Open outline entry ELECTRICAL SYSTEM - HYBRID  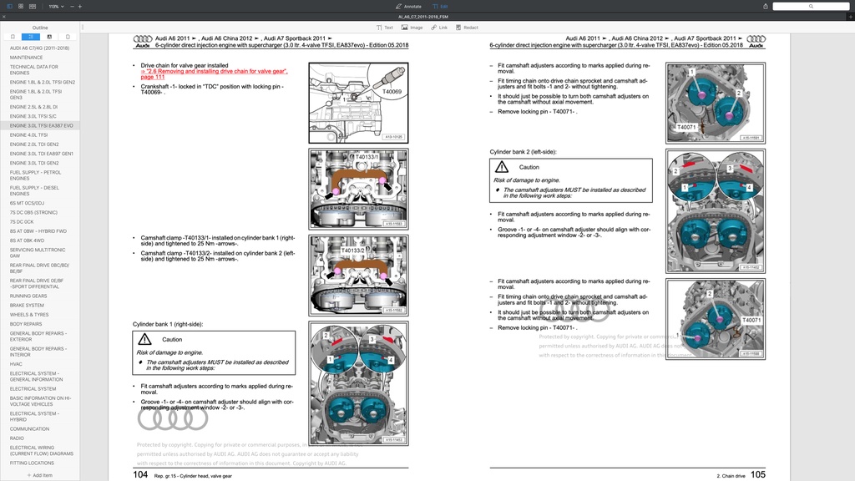pos(34,416)
